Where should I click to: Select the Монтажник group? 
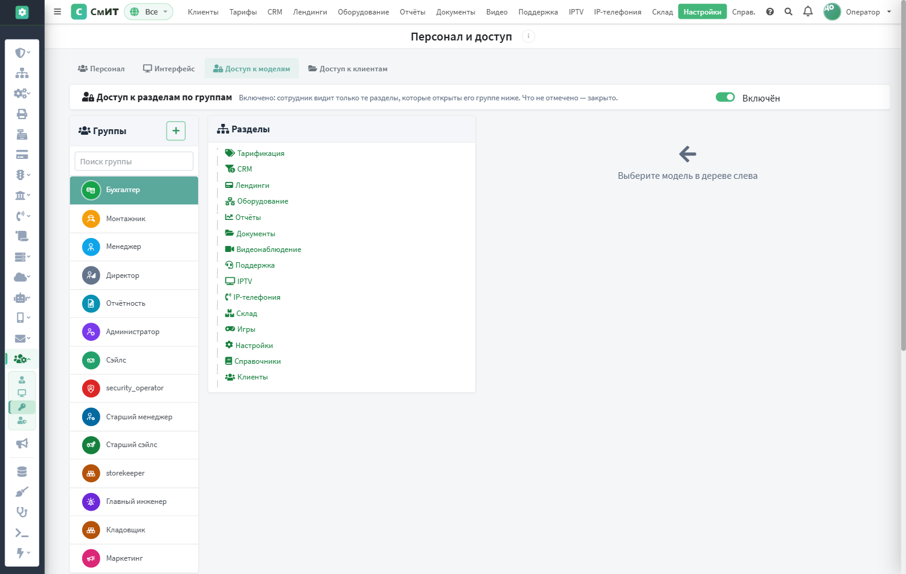click(x=134, y=219)
